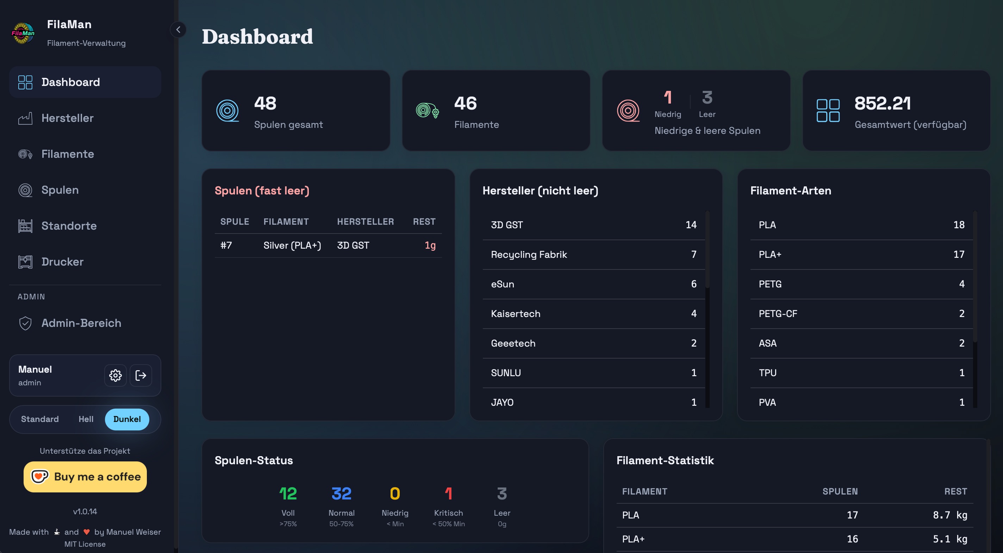Click the spool icon on the Spulen gesamt card

click(x=227, y=111)
